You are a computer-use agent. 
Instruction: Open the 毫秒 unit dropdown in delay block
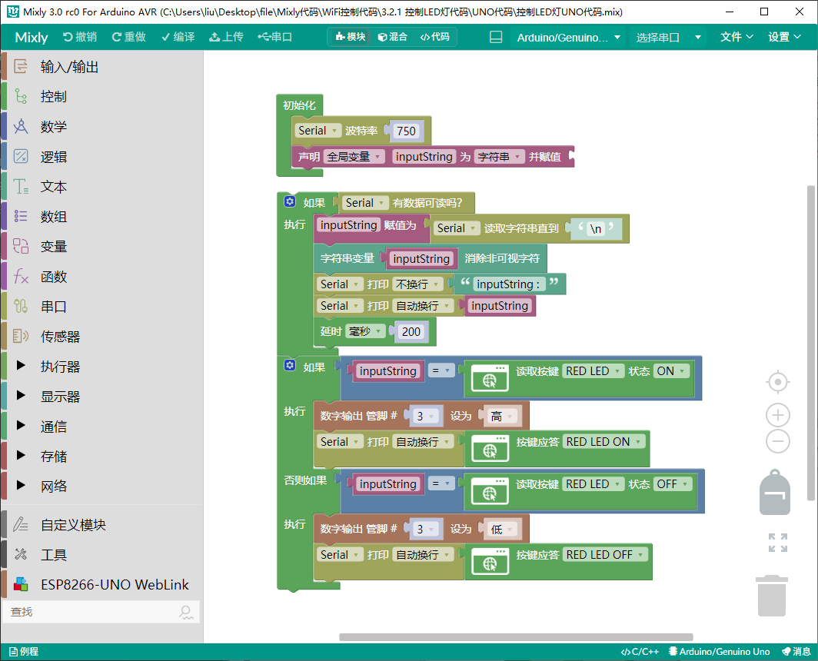tap(365, 331)
